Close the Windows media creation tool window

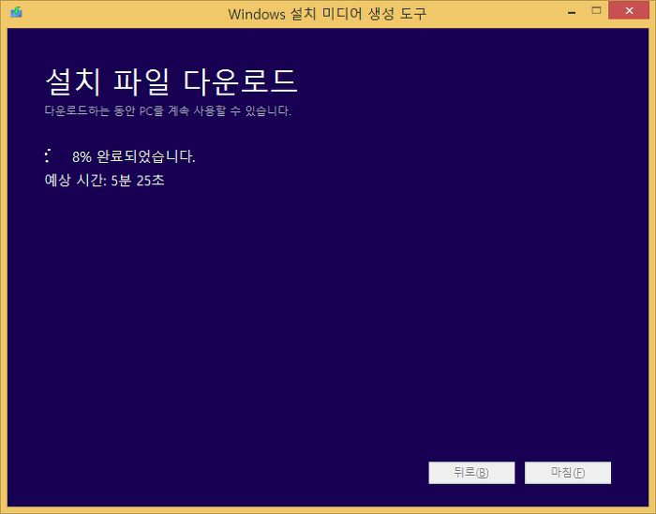[x=629, y=11]
